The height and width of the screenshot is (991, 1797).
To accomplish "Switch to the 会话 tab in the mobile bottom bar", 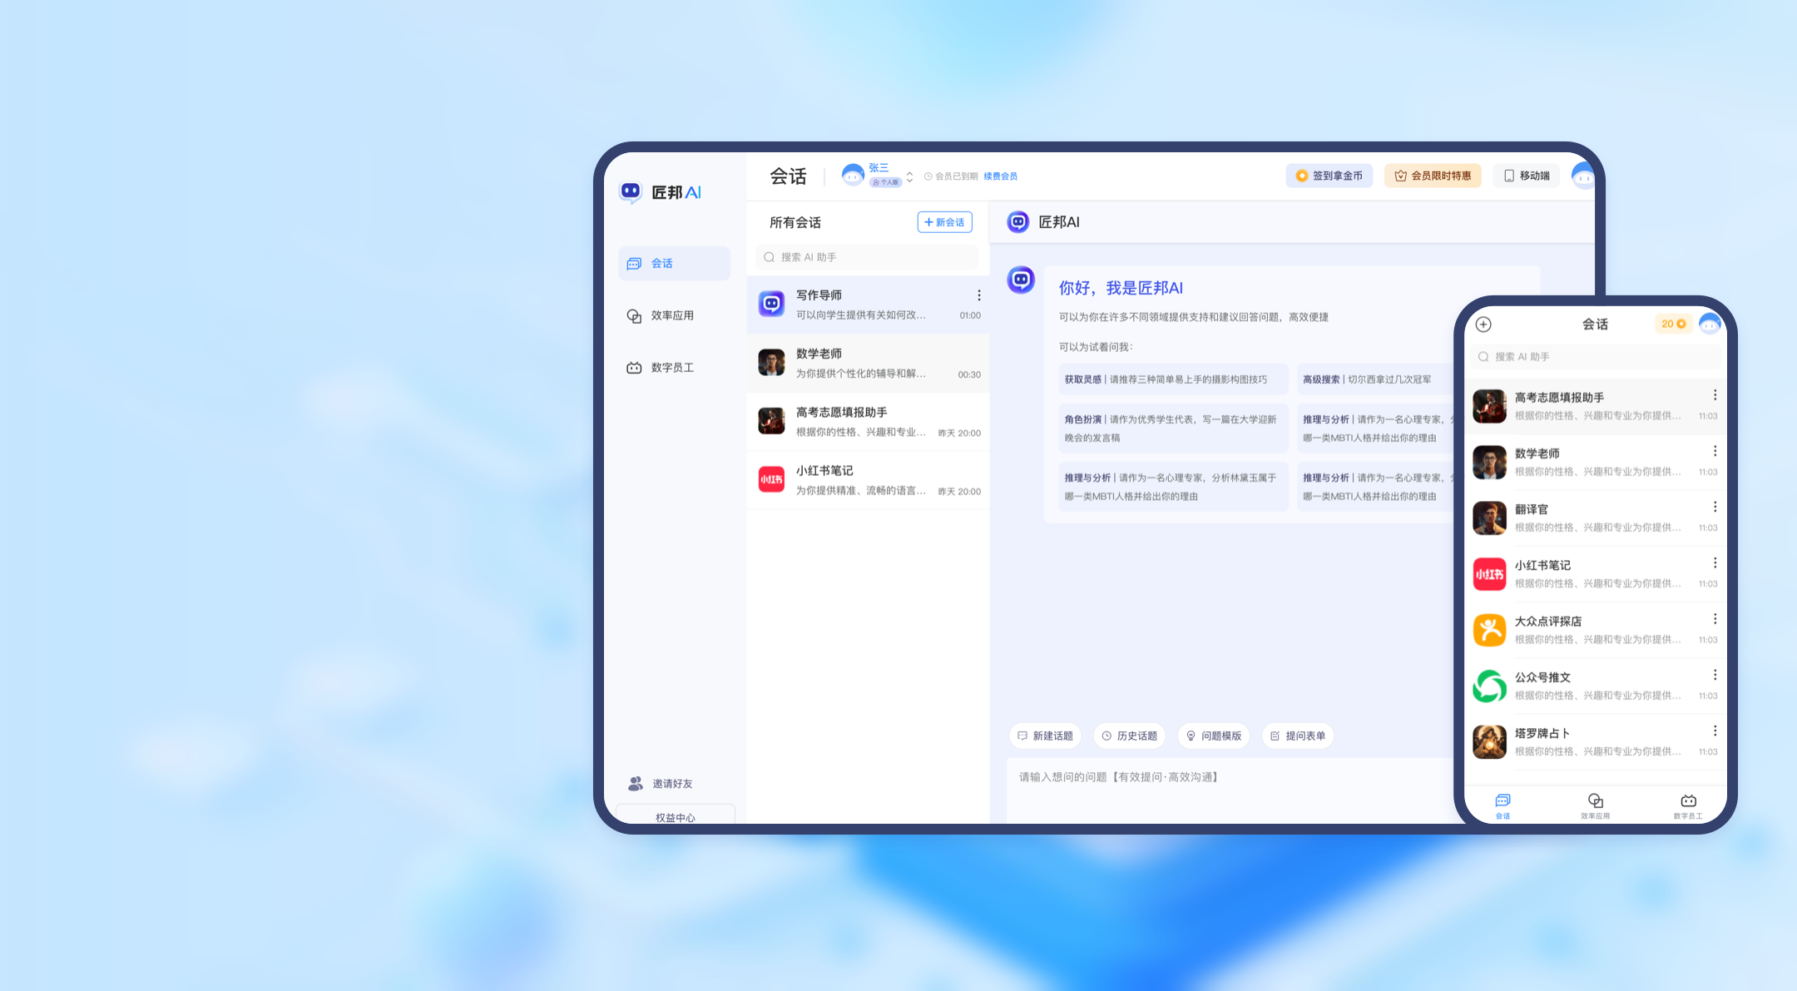I will [1502, 805].
